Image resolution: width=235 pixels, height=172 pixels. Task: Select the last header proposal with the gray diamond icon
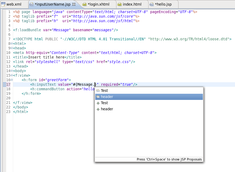click(107, 109)
